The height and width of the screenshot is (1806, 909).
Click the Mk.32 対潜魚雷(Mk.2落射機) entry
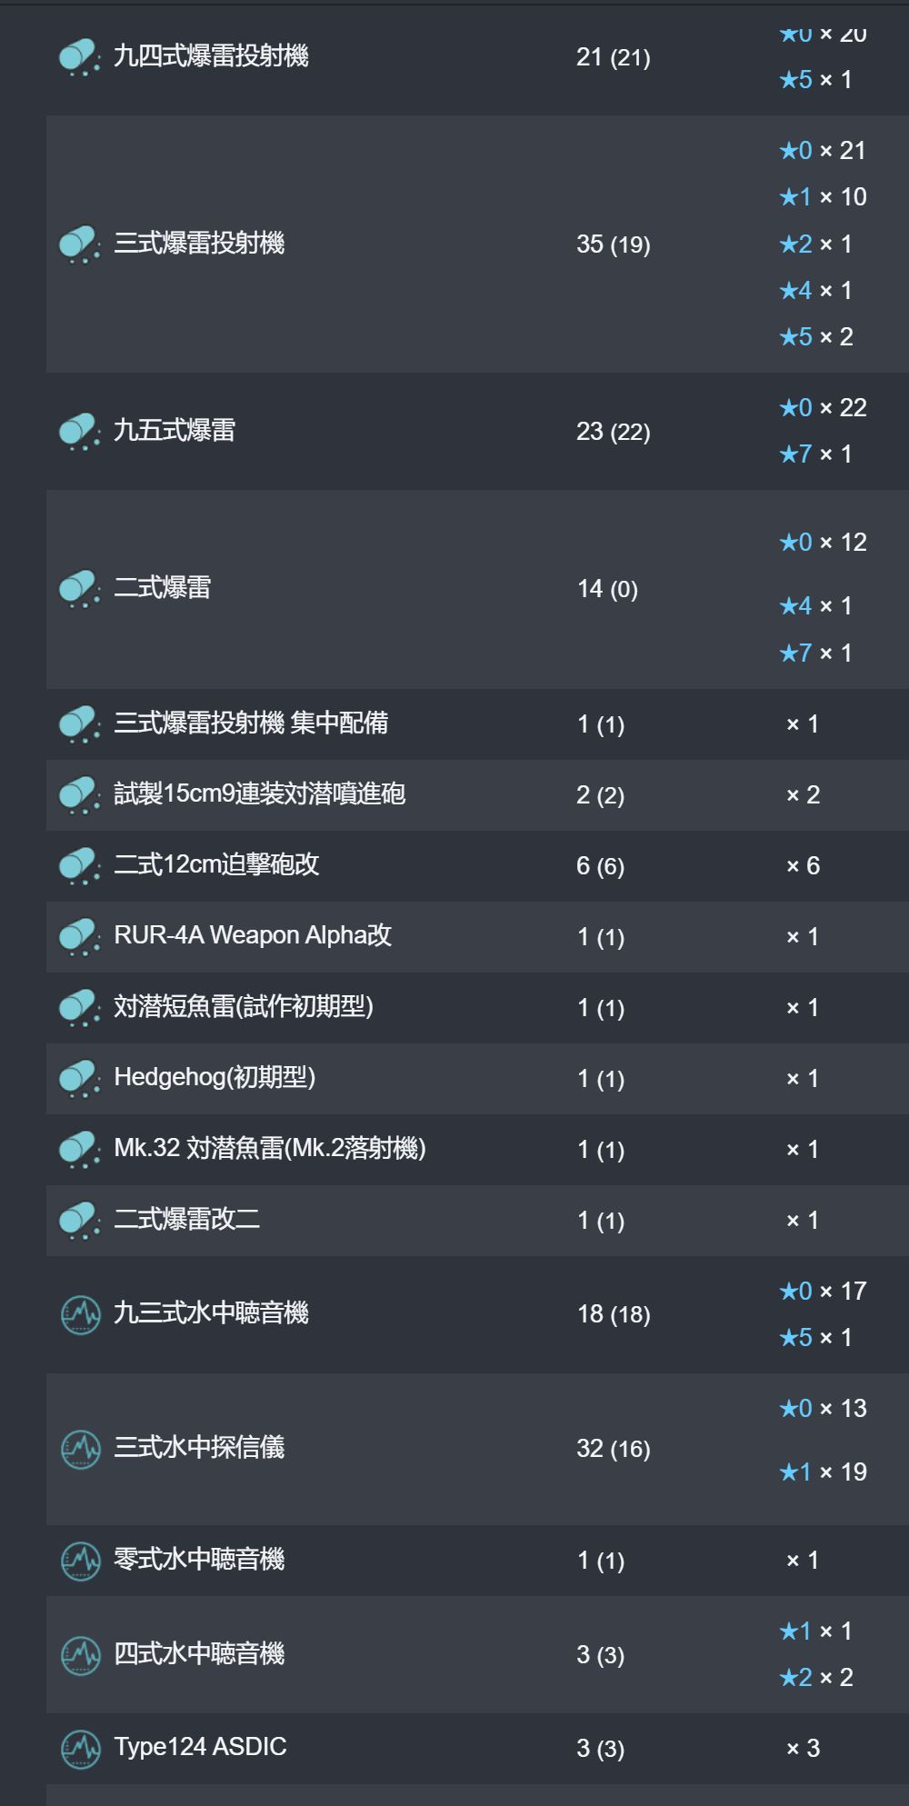point(270,1149)
